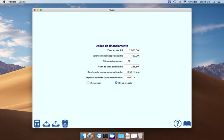The height and width of the screenshot is (140, 224).
Task: Click the recycle trash bin icon
Action: [65, 123]
